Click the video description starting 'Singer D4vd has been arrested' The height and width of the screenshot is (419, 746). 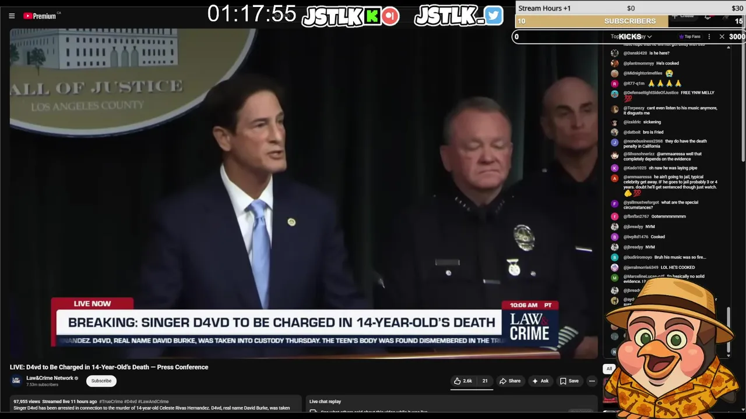click(152, 408)
